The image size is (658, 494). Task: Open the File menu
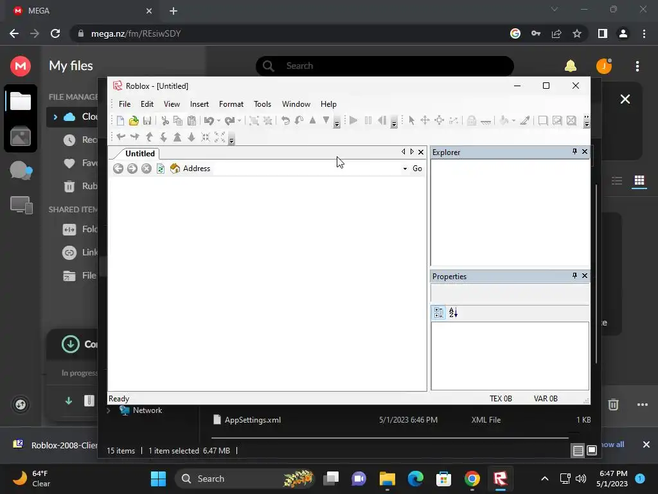pyautogui.click(x=125, y=104)
